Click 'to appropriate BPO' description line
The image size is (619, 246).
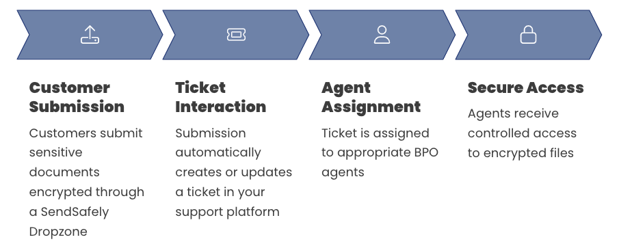click(380, 153)
